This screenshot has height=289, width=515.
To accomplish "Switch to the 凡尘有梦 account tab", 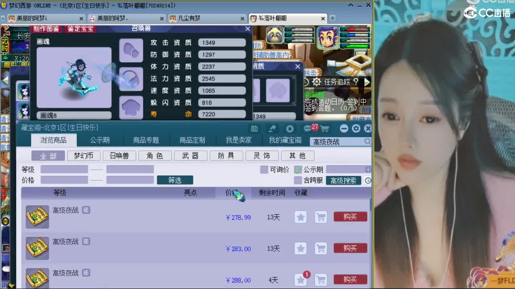I will tap(207, 18).
